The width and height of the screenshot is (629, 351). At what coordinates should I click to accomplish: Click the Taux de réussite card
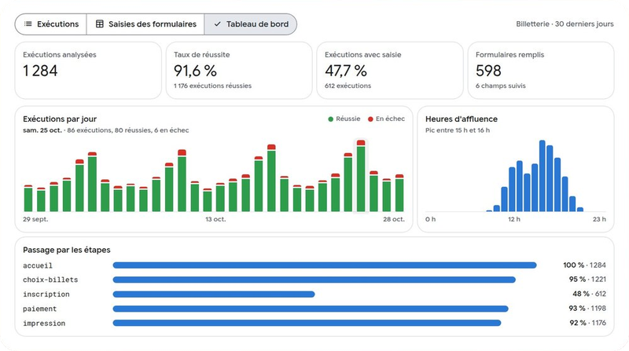(x=239, y=70)
